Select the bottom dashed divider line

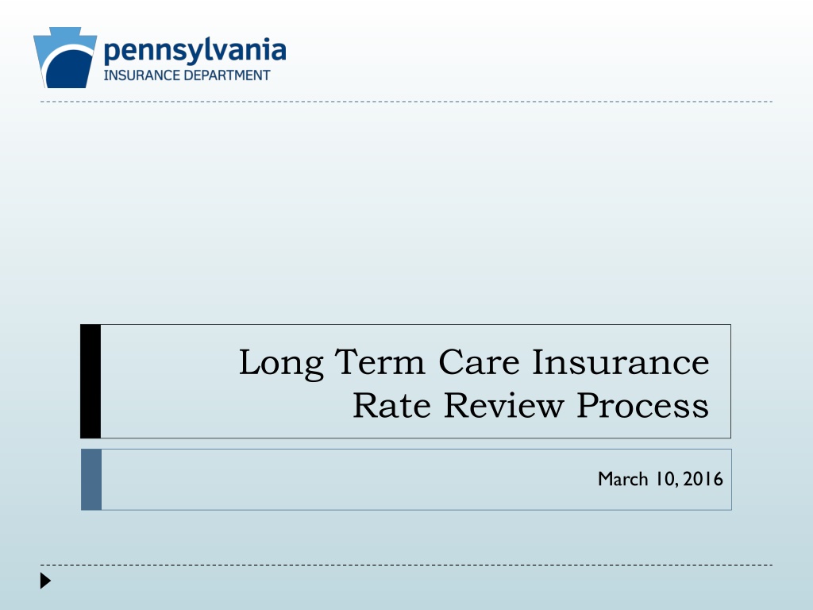pos(406,565)
